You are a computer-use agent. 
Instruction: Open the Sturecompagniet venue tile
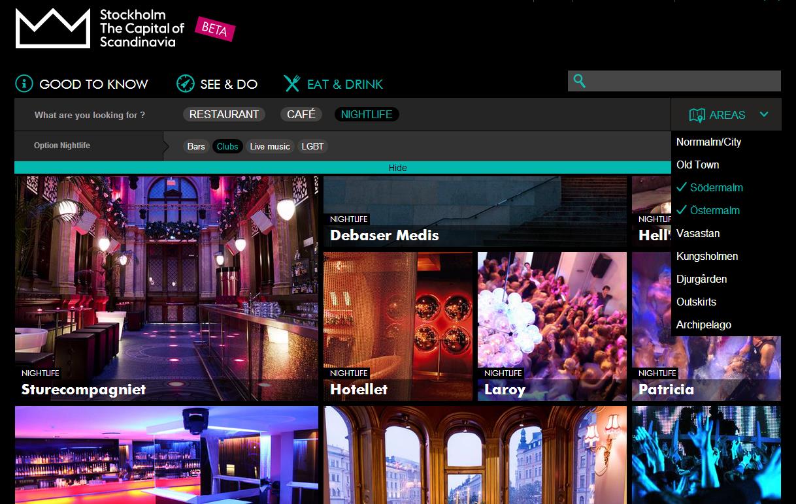(x=167, y=289)
